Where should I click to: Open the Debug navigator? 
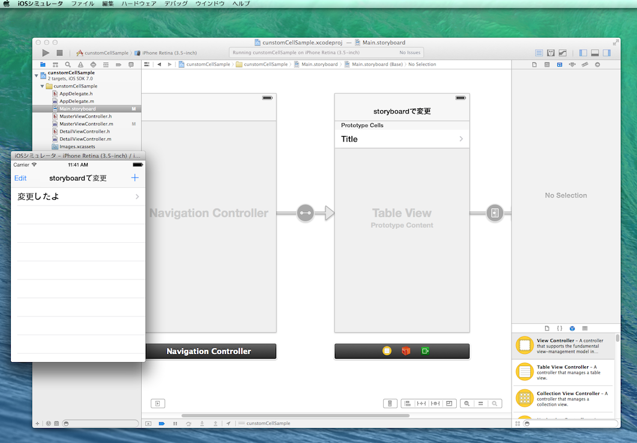click(x=106, y=65)
